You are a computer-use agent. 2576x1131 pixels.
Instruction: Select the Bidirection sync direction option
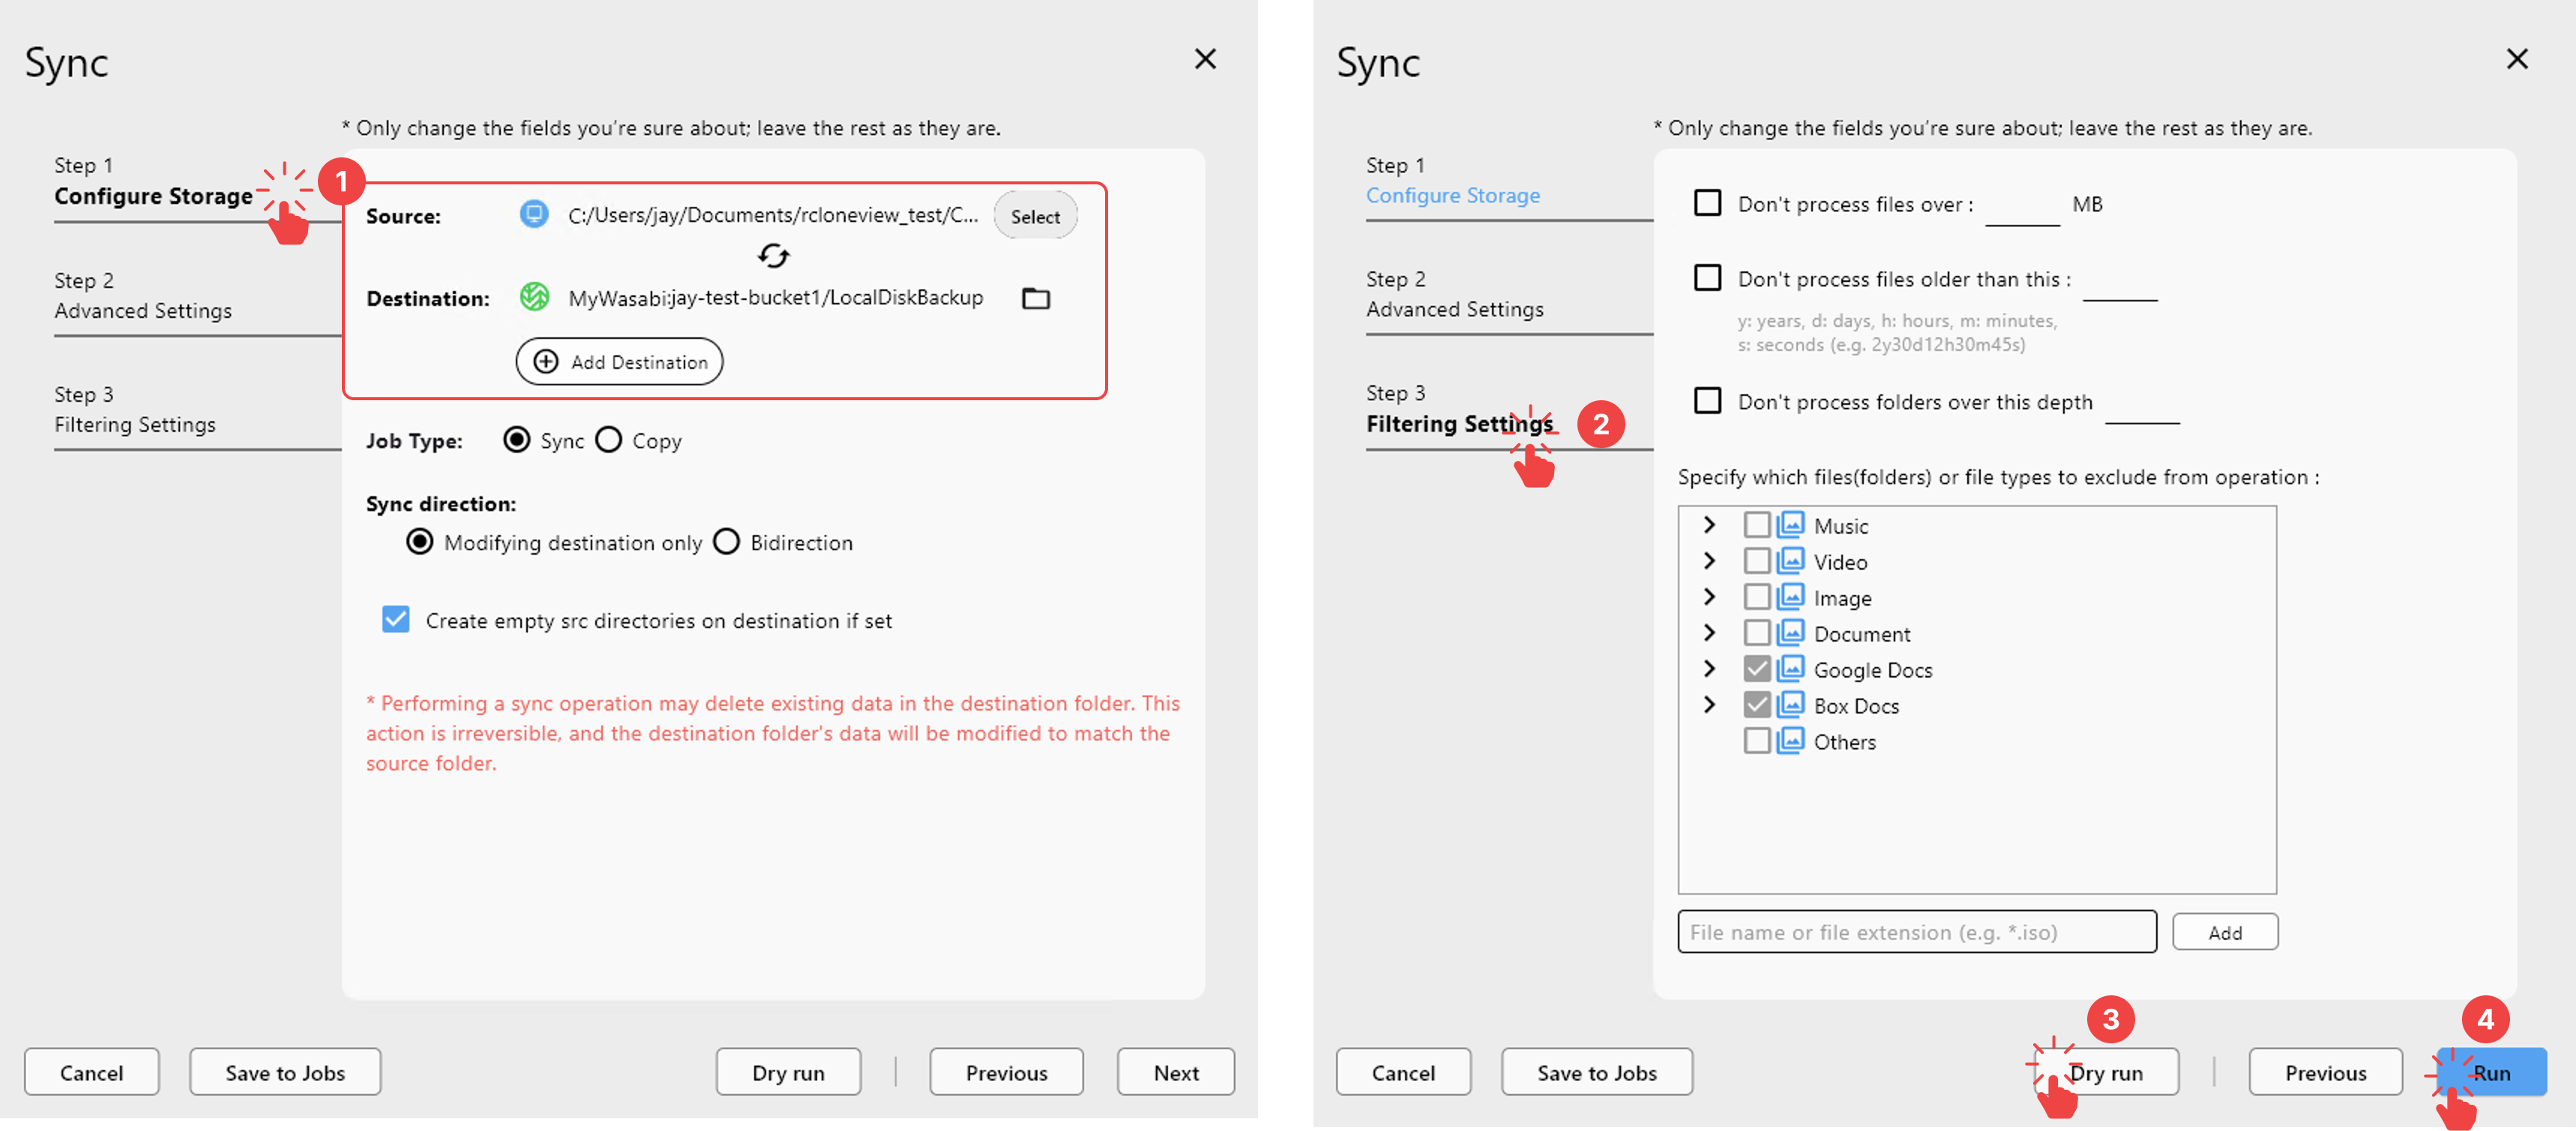coord(727,542)
